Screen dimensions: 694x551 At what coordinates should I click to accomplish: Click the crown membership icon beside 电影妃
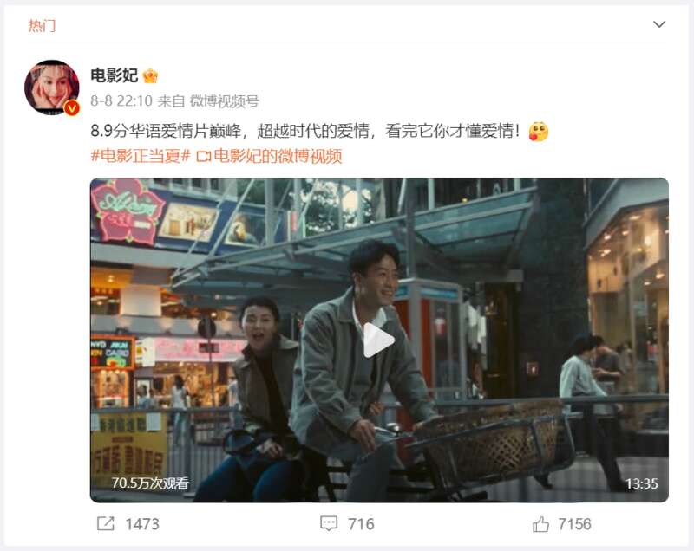150,75
